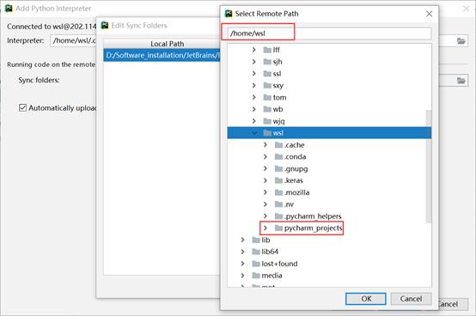Select the .mozilla tree item name
The image size is (476, 316).
(x=296, y=192)
